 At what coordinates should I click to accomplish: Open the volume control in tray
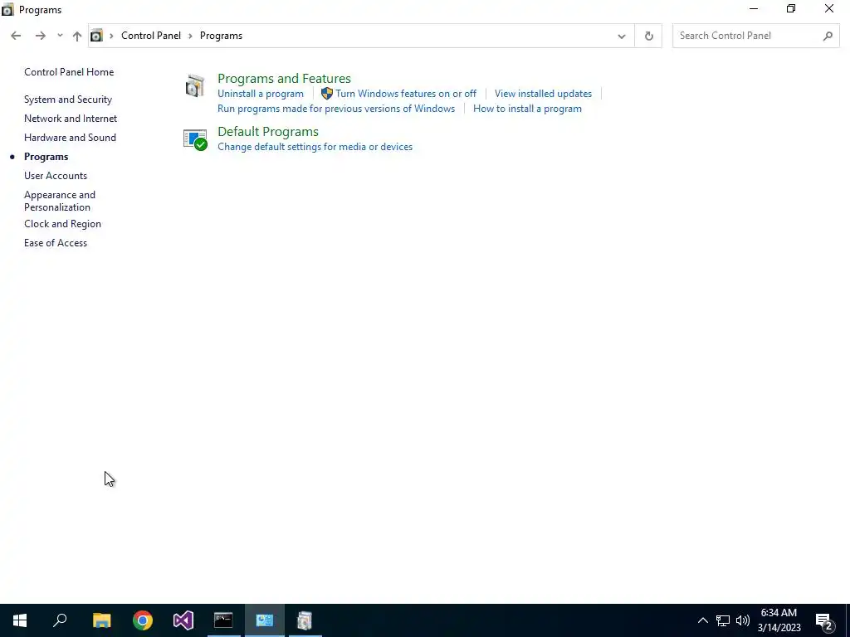click(x=743, y=620)
